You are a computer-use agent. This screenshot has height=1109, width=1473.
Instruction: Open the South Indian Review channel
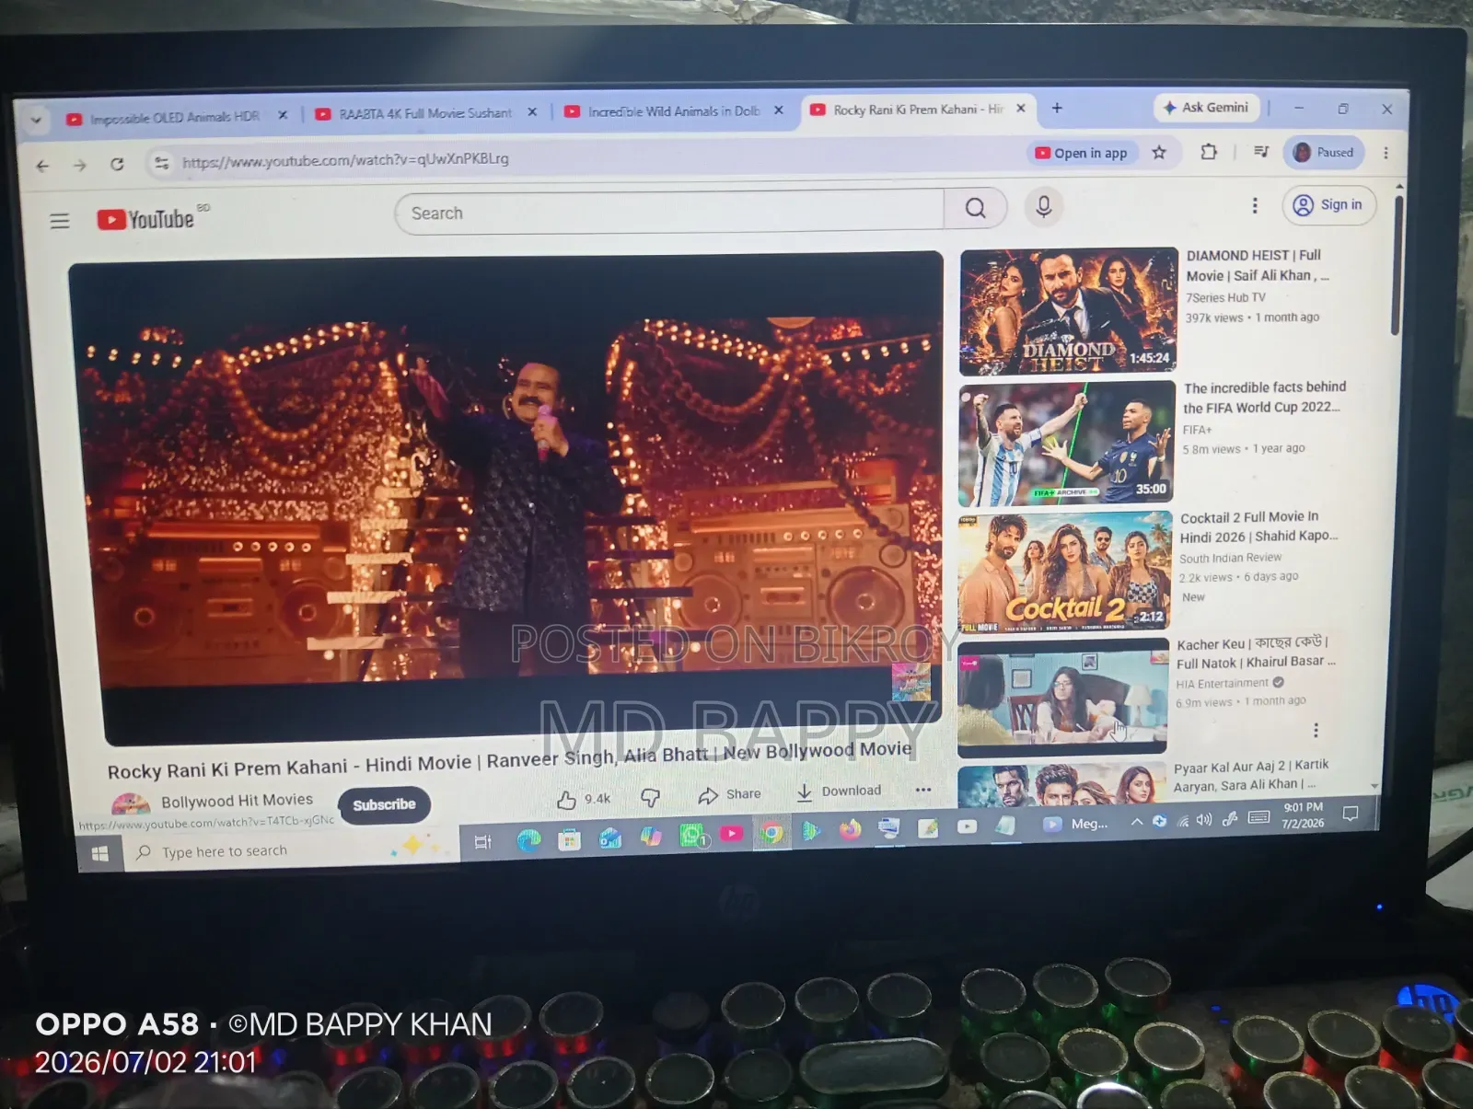(1230, 558)
